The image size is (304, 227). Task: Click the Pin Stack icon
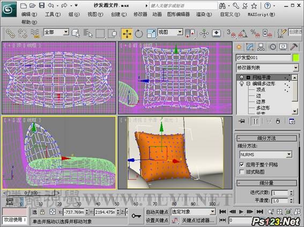pos(242,121)
